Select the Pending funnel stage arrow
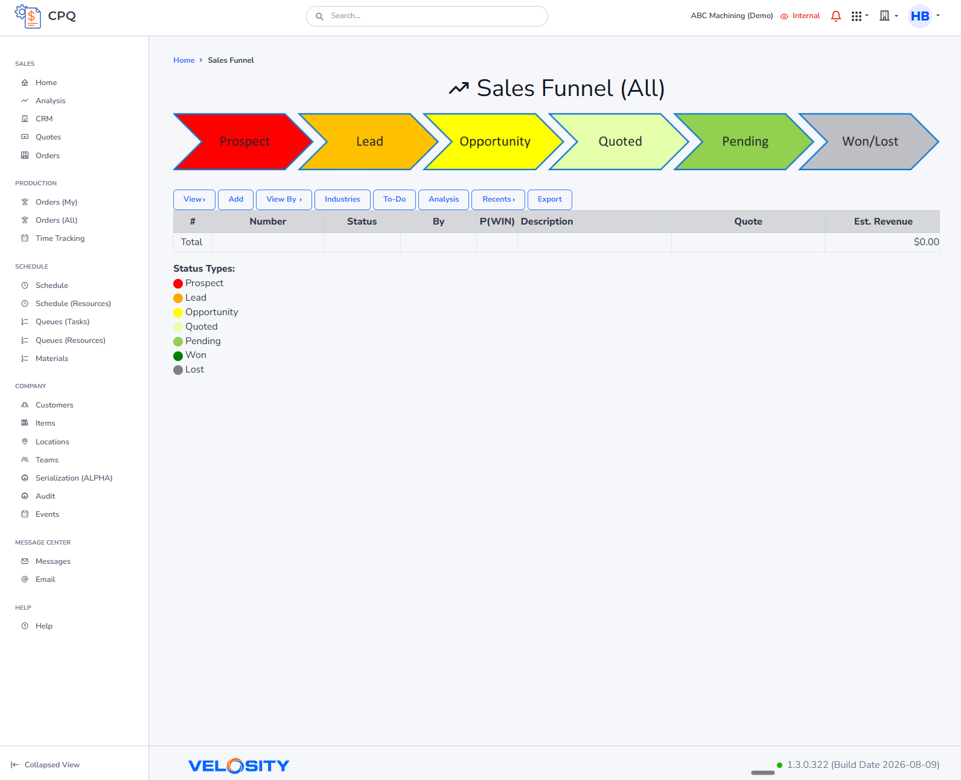This screenshot has height=780, width=961. tap(745, 142)
